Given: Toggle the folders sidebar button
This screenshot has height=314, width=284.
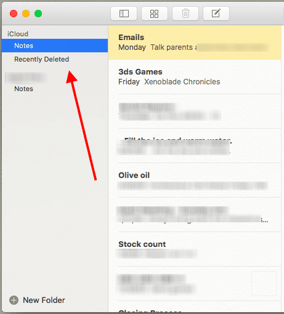Looking at the screenshot, I should click(x=124, y=14).
